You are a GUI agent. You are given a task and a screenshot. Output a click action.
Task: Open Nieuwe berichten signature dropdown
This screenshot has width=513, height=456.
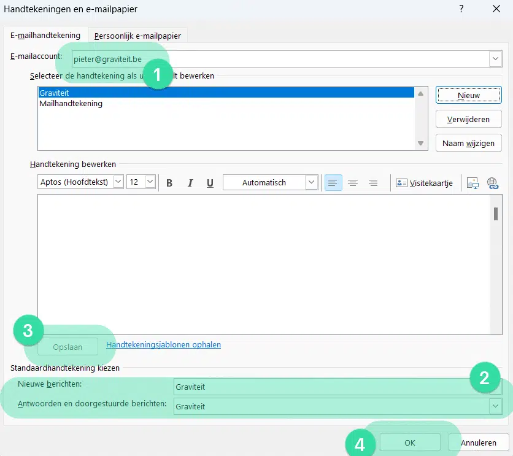tap(495, 387)
